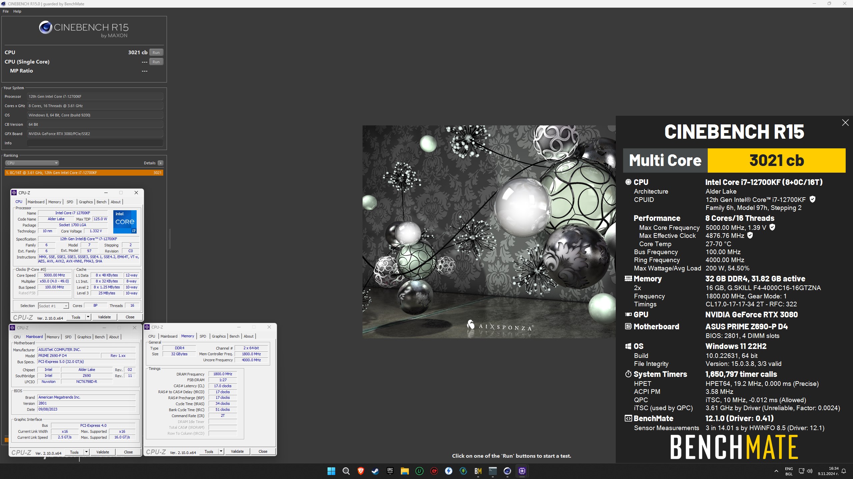Screen dimensions: 853x479
Task: Open the Help menu
Action: 17,11
